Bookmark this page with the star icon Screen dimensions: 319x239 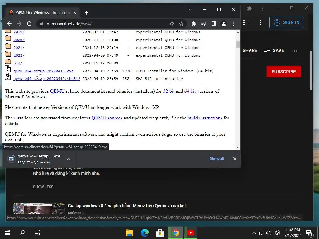coord(181,24)
